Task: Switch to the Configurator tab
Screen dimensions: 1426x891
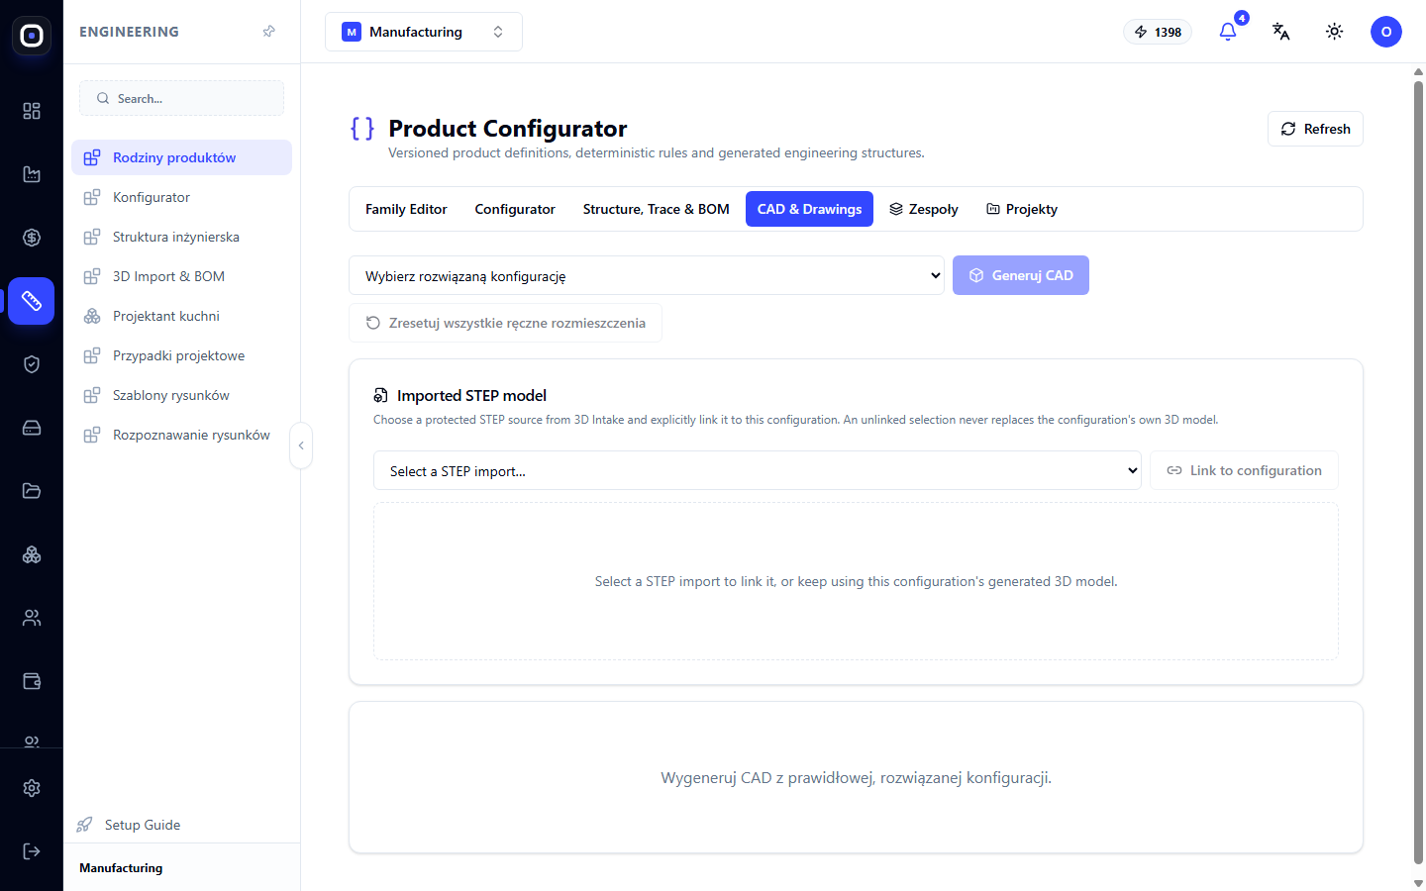Action: [x=515, y=209]
